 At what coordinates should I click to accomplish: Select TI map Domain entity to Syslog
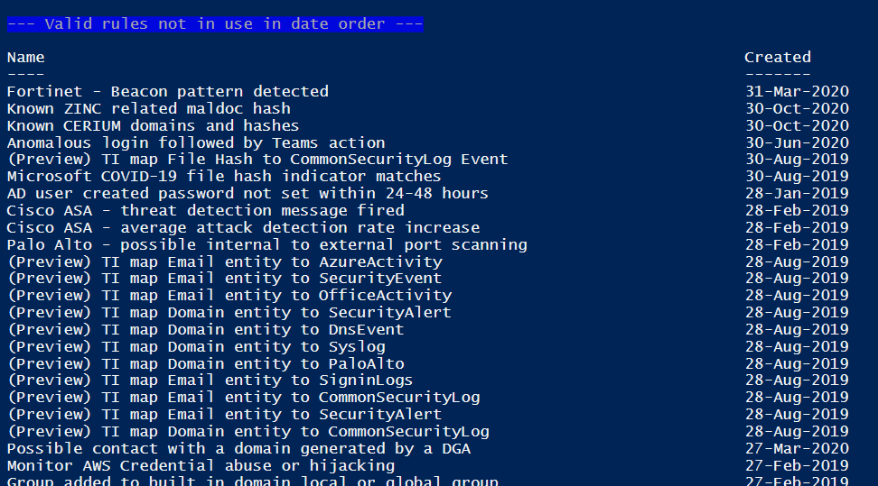[x=196, y=347]
